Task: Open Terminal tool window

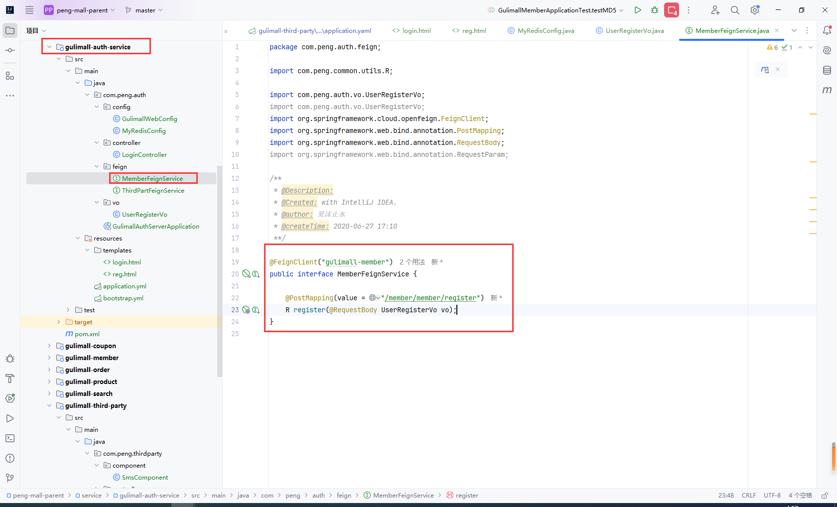Action: [x=10, y=438]
